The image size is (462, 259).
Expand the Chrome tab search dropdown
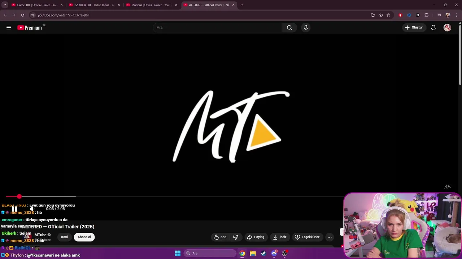(5, 5)
